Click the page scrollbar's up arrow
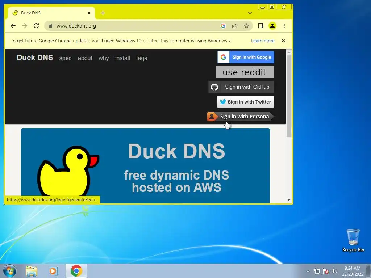Viewport: 371px width, 278px height. pyautogui.click(x=289, y=52)
